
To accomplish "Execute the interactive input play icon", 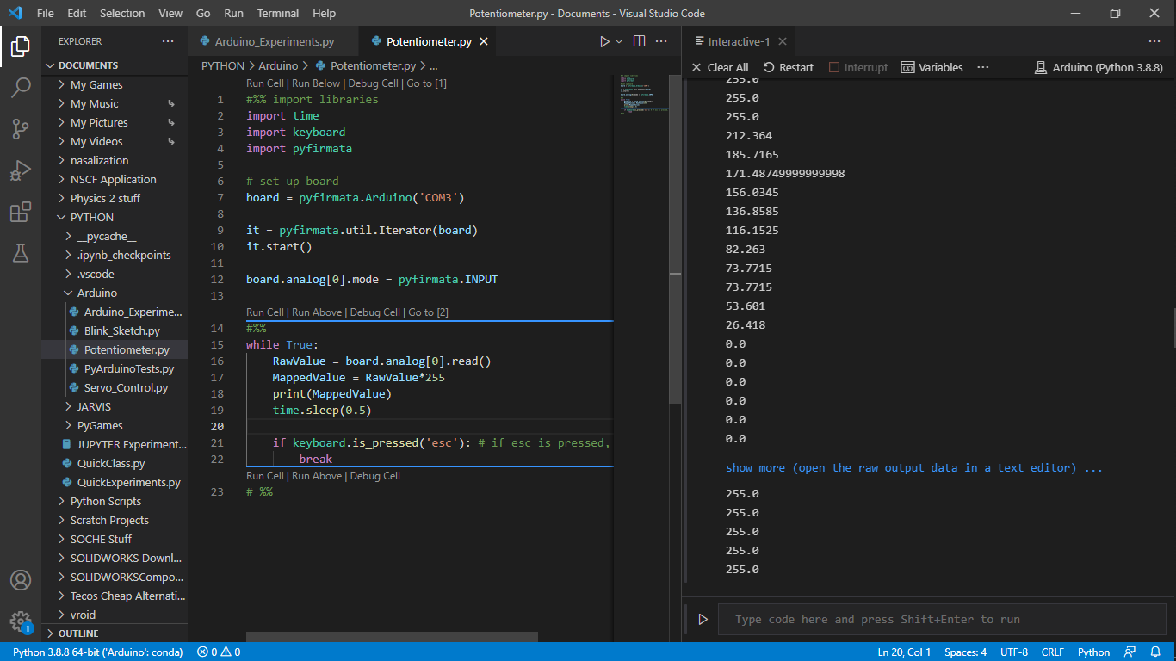I will 703,619.
